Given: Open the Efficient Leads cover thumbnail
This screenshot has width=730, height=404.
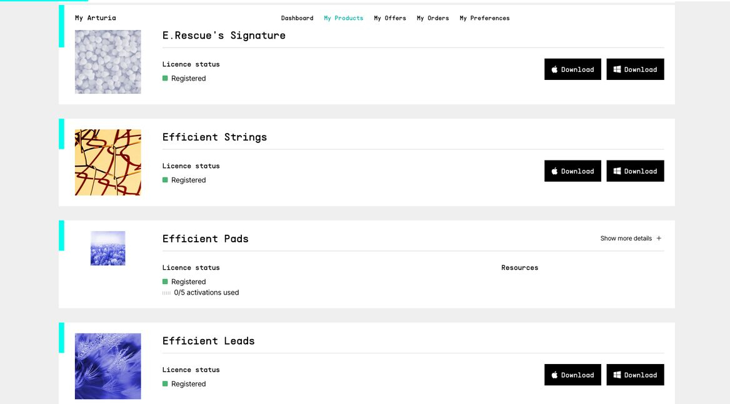Looking at the screenshot, I should point(107,366).
